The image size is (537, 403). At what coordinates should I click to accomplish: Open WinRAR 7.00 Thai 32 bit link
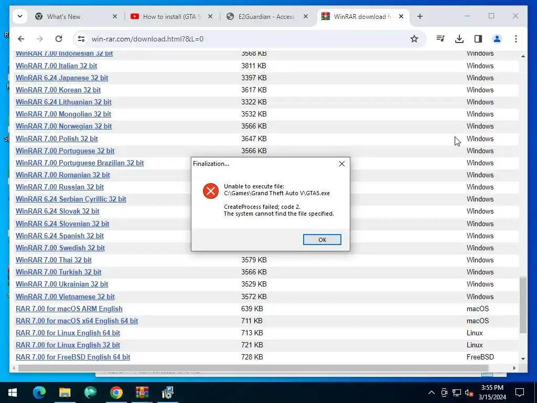(53, 260)
